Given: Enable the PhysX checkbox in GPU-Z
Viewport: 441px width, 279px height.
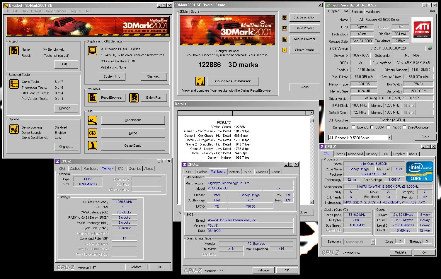Looking at the screenshot, I should [x=388, y=127].
